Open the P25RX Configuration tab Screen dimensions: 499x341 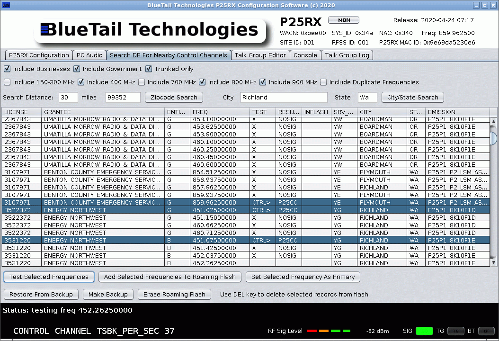39,55
